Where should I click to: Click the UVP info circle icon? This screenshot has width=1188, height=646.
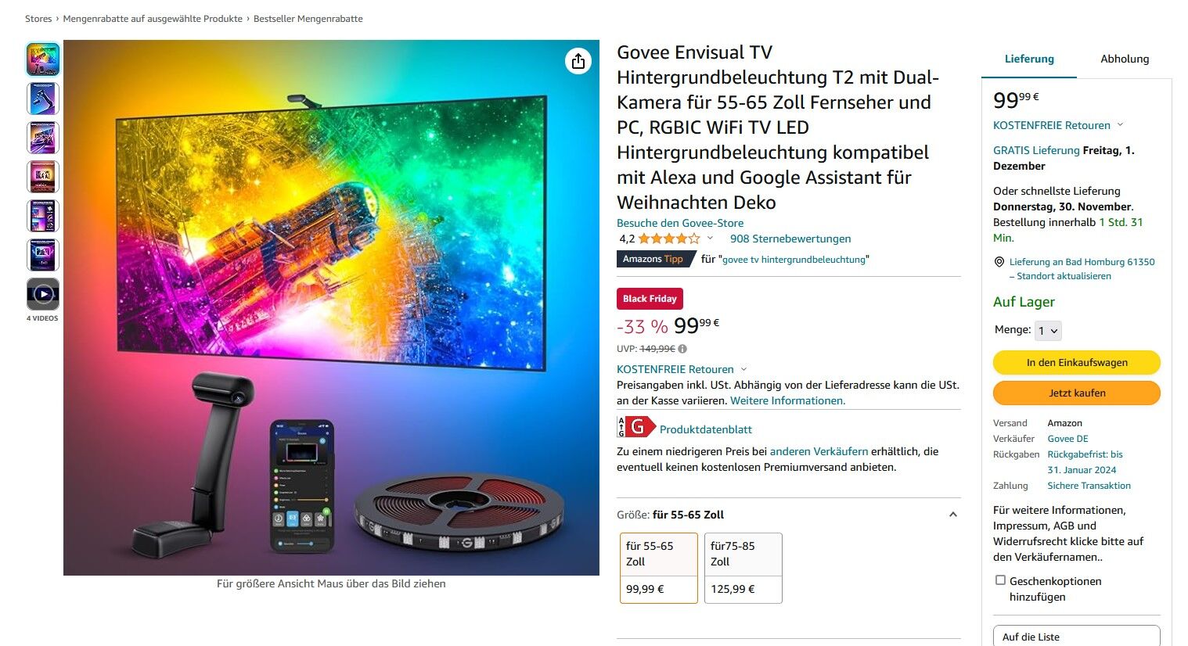tap(682, 349)
